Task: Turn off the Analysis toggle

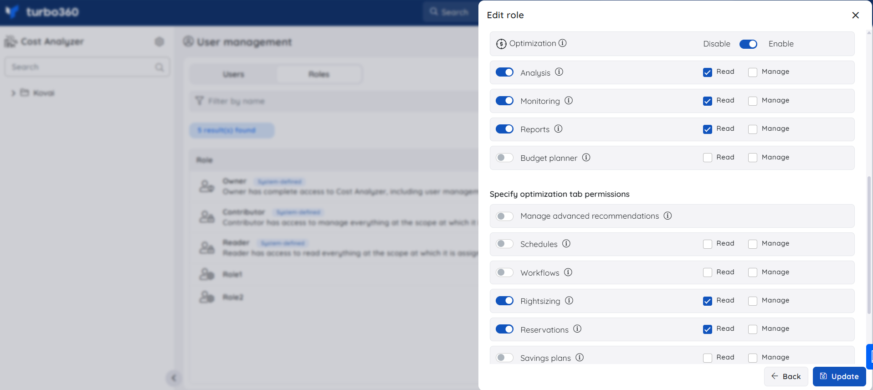Action: (504, 72)
